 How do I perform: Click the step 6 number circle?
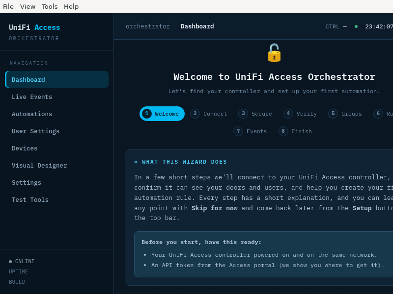point(378,114)
